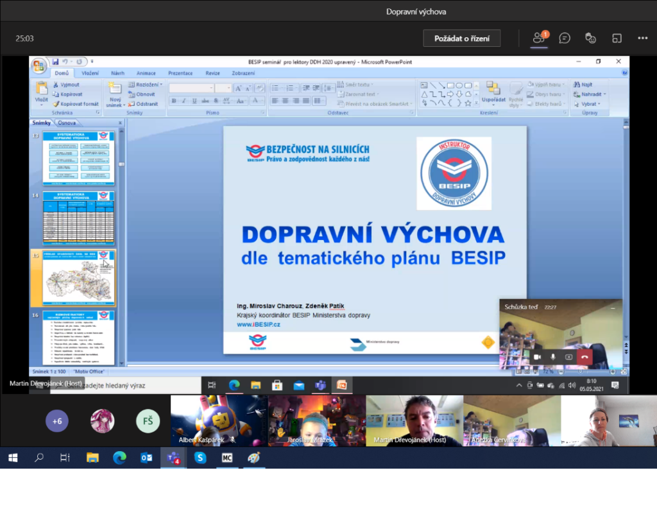Screen dimensions: 657x527
Task: Toggle left text alignment
Action: click(275, 101)
